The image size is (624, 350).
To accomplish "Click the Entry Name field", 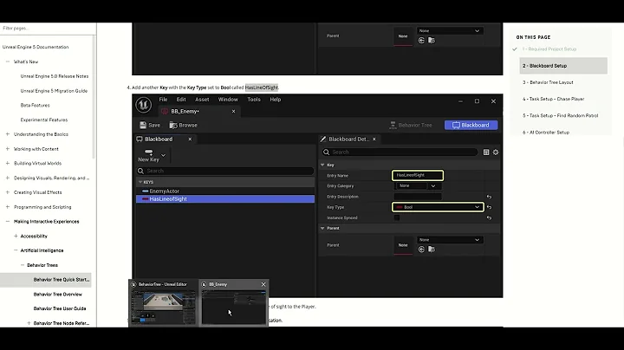I will pos(418,175).
